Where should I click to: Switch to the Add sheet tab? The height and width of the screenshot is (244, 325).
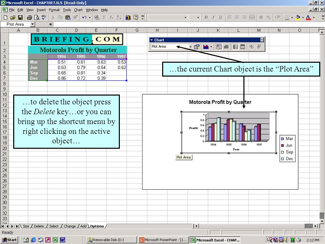pos(83,226)
